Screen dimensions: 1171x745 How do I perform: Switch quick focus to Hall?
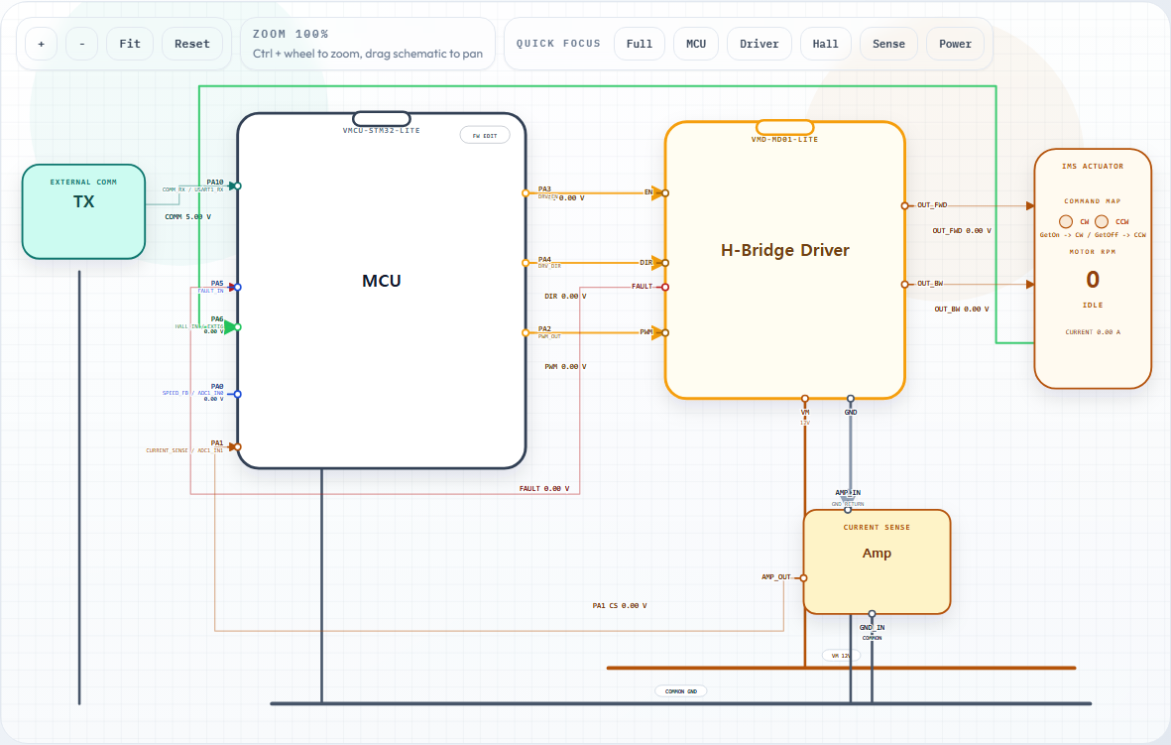tap(825, 44)
